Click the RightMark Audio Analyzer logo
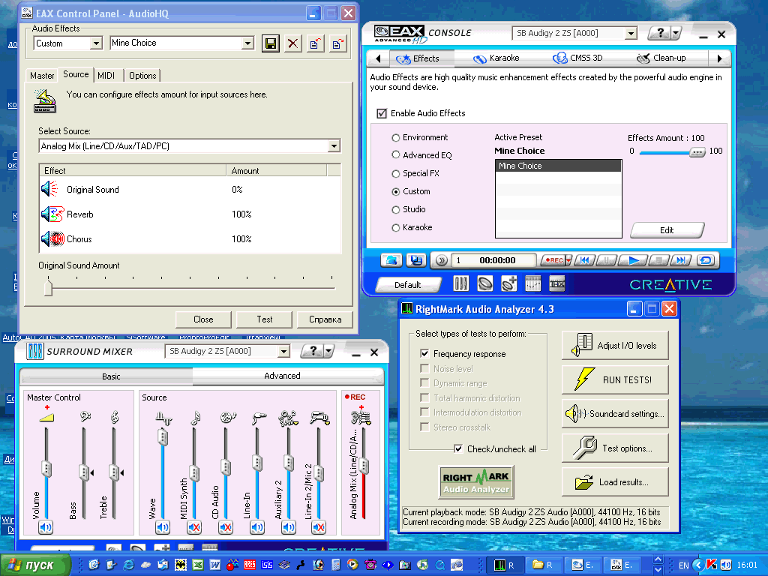The width and height of the screenshot is (768, 576). [476, 482]
